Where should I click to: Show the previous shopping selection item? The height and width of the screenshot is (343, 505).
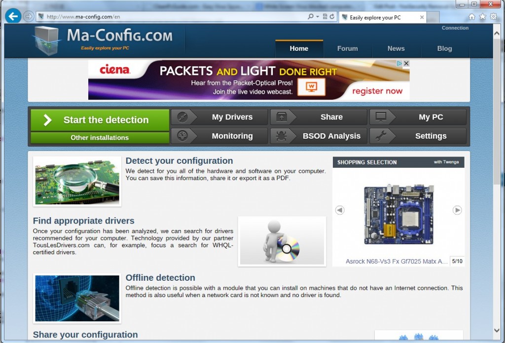[x=340, y=210]
